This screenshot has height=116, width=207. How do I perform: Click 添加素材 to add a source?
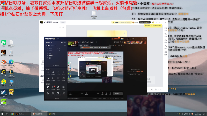[x=56, y=65]
